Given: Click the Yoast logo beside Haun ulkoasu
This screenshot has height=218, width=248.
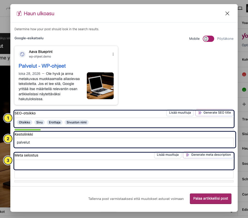Looking at the screenshot, I should pos(19,13).
